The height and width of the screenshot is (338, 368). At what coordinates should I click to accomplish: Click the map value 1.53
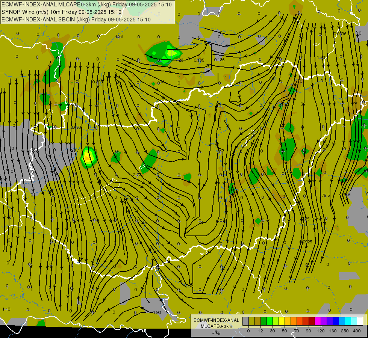coord(321,58)
